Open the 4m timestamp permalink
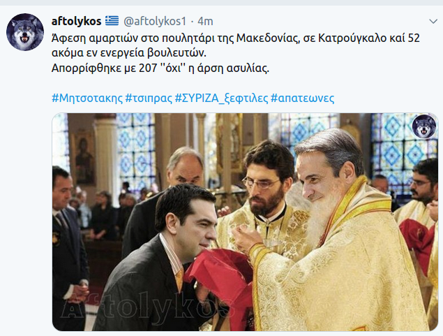Viewport: 443px width, 336px height. pos(205,21)
